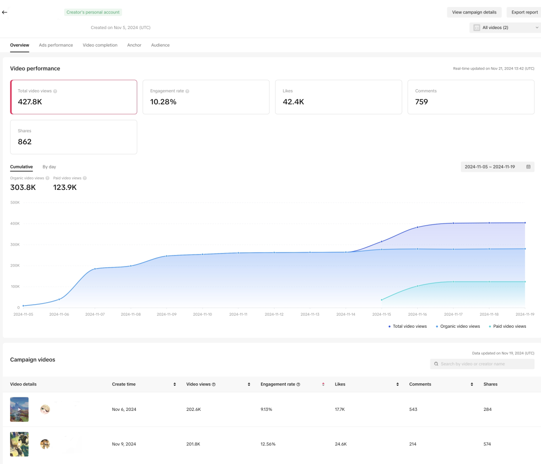Click the All videos selector icon

477,28
